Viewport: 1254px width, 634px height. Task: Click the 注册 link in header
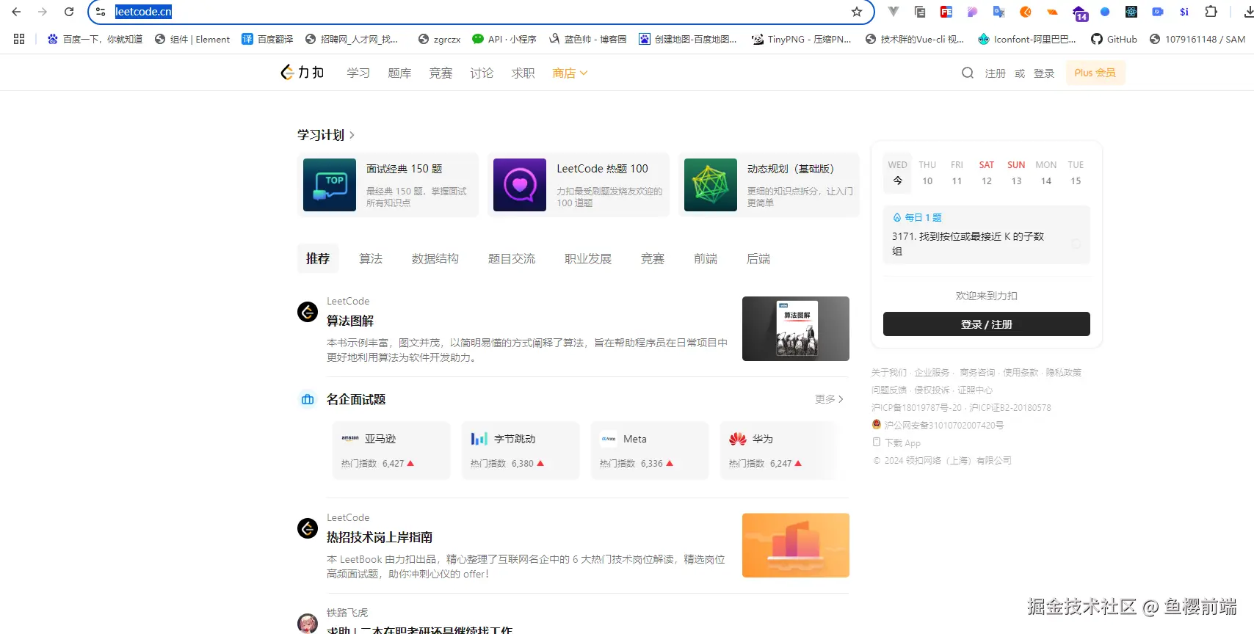995,73
